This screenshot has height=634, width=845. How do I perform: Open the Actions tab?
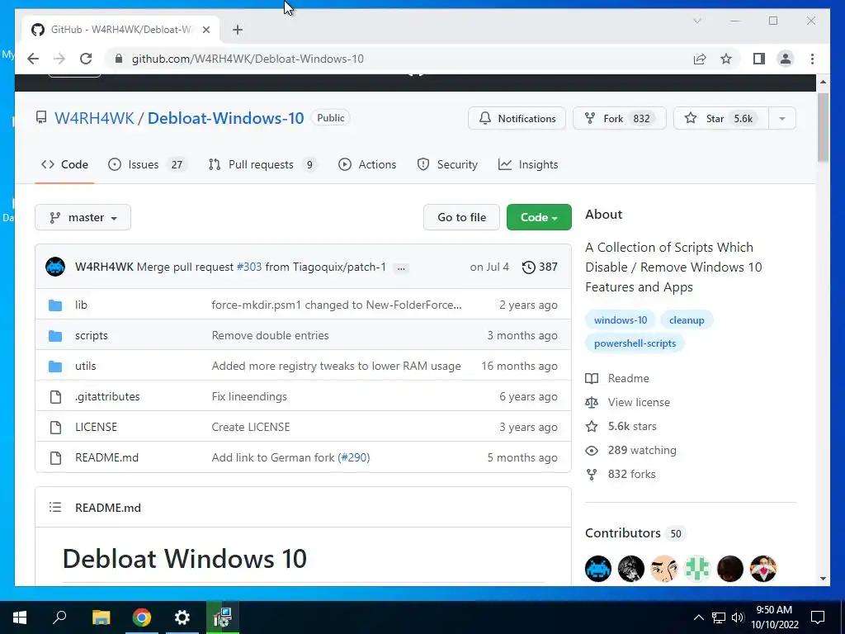point(367,164)
